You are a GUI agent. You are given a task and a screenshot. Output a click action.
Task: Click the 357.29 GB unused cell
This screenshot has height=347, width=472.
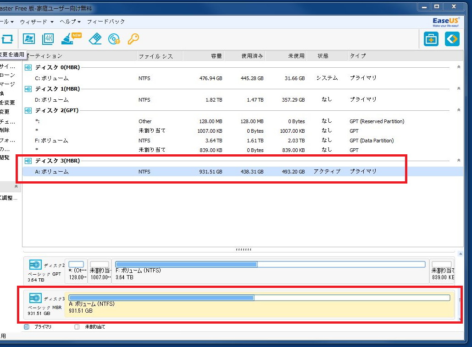pos(293,100)
